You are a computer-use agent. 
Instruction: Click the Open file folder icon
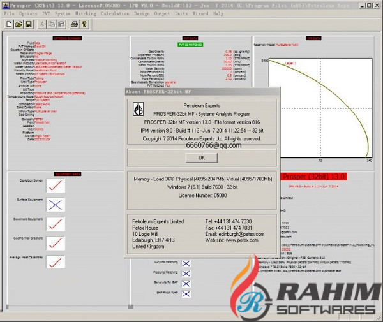[19, 24]
